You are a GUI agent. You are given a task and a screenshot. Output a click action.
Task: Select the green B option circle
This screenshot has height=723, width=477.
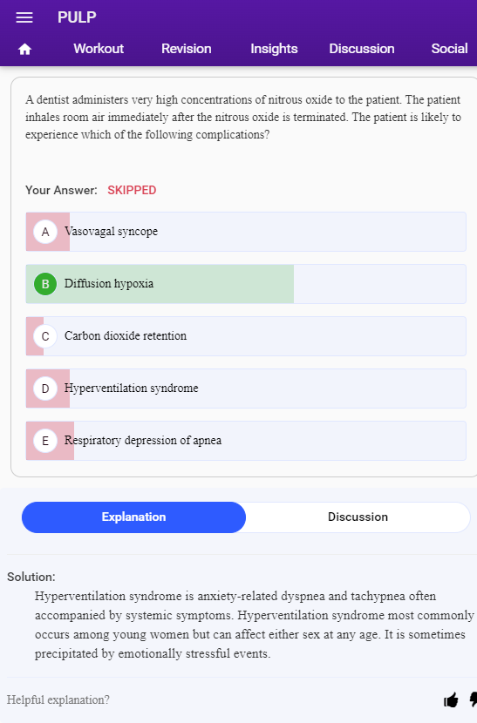[45, 284]
